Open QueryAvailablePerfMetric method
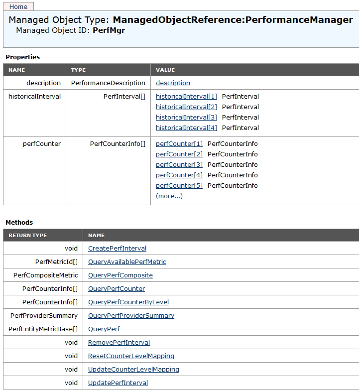359x392 pixels. click(127, 262)
